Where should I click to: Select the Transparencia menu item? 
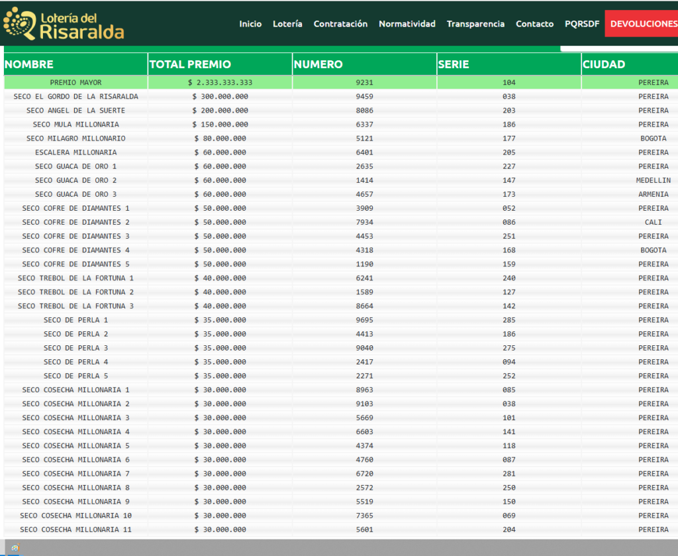[x=475, y=24]
